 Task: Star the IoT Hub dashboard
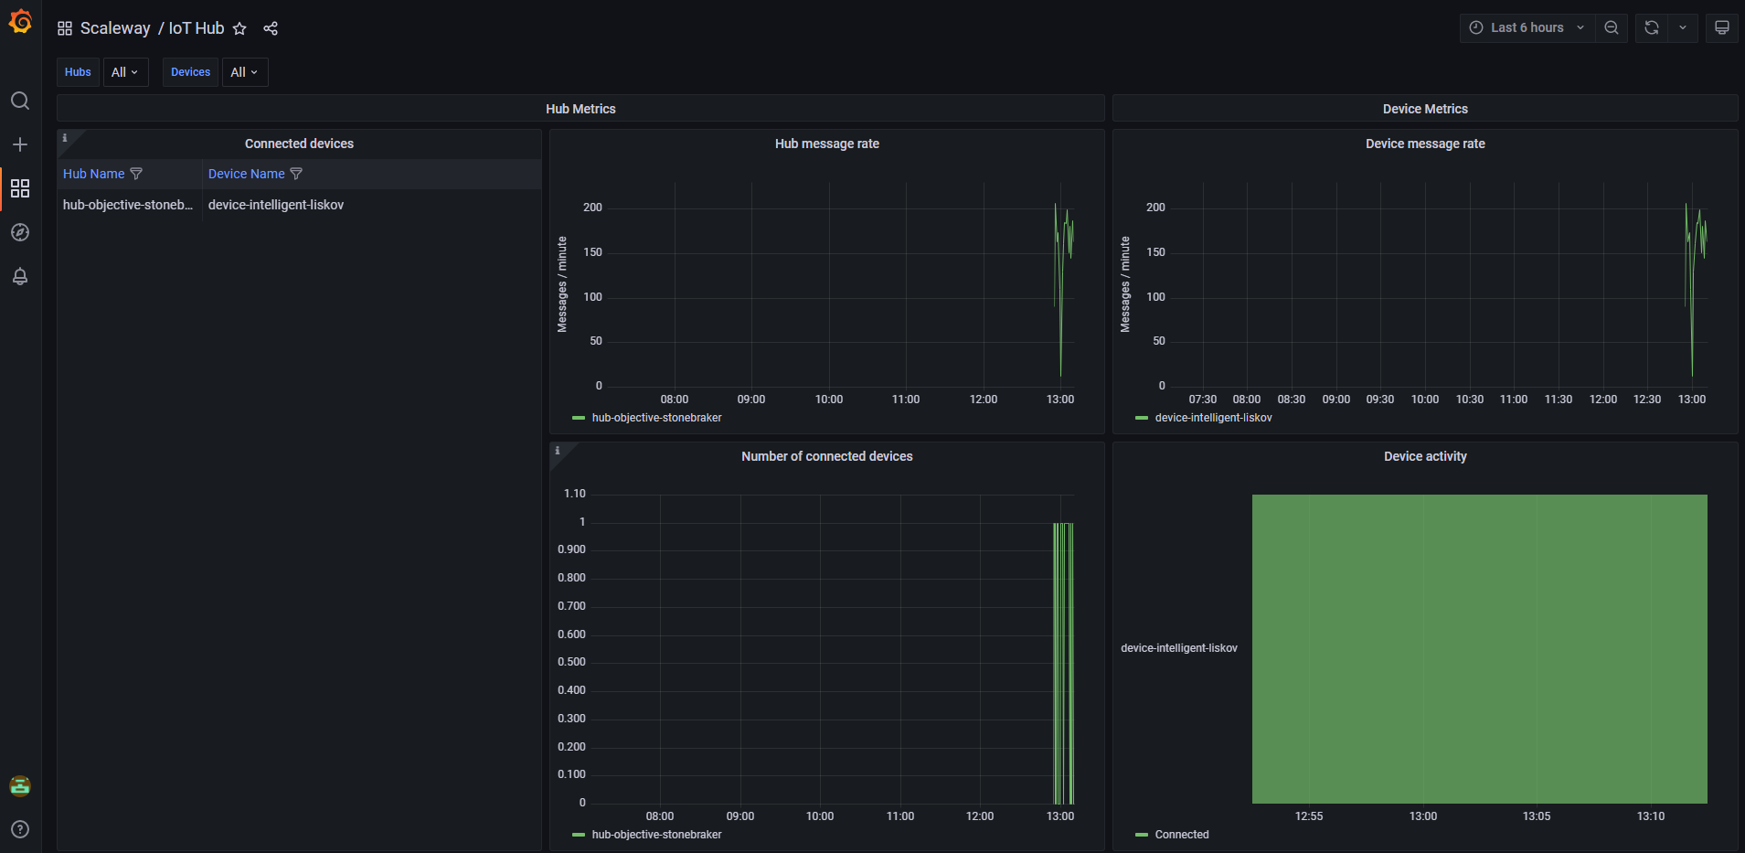point(239,28)
